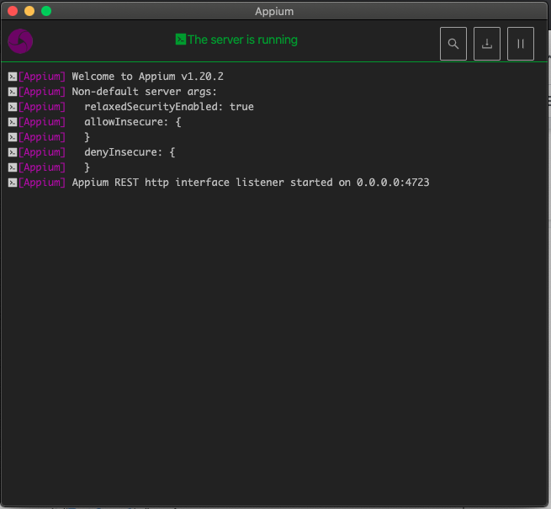The width and height of the screenshot is (551, 509).
Task: Maximize the Appium window with green button
Action: click(x=46, y=11)
